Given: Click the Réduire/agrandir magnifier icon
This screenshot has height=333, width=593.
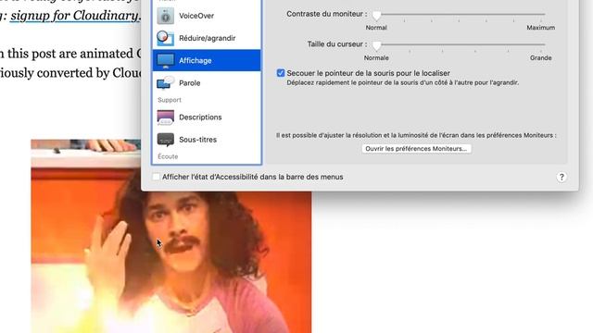Looking at the screenshot, I should click(x=165, y=38).
